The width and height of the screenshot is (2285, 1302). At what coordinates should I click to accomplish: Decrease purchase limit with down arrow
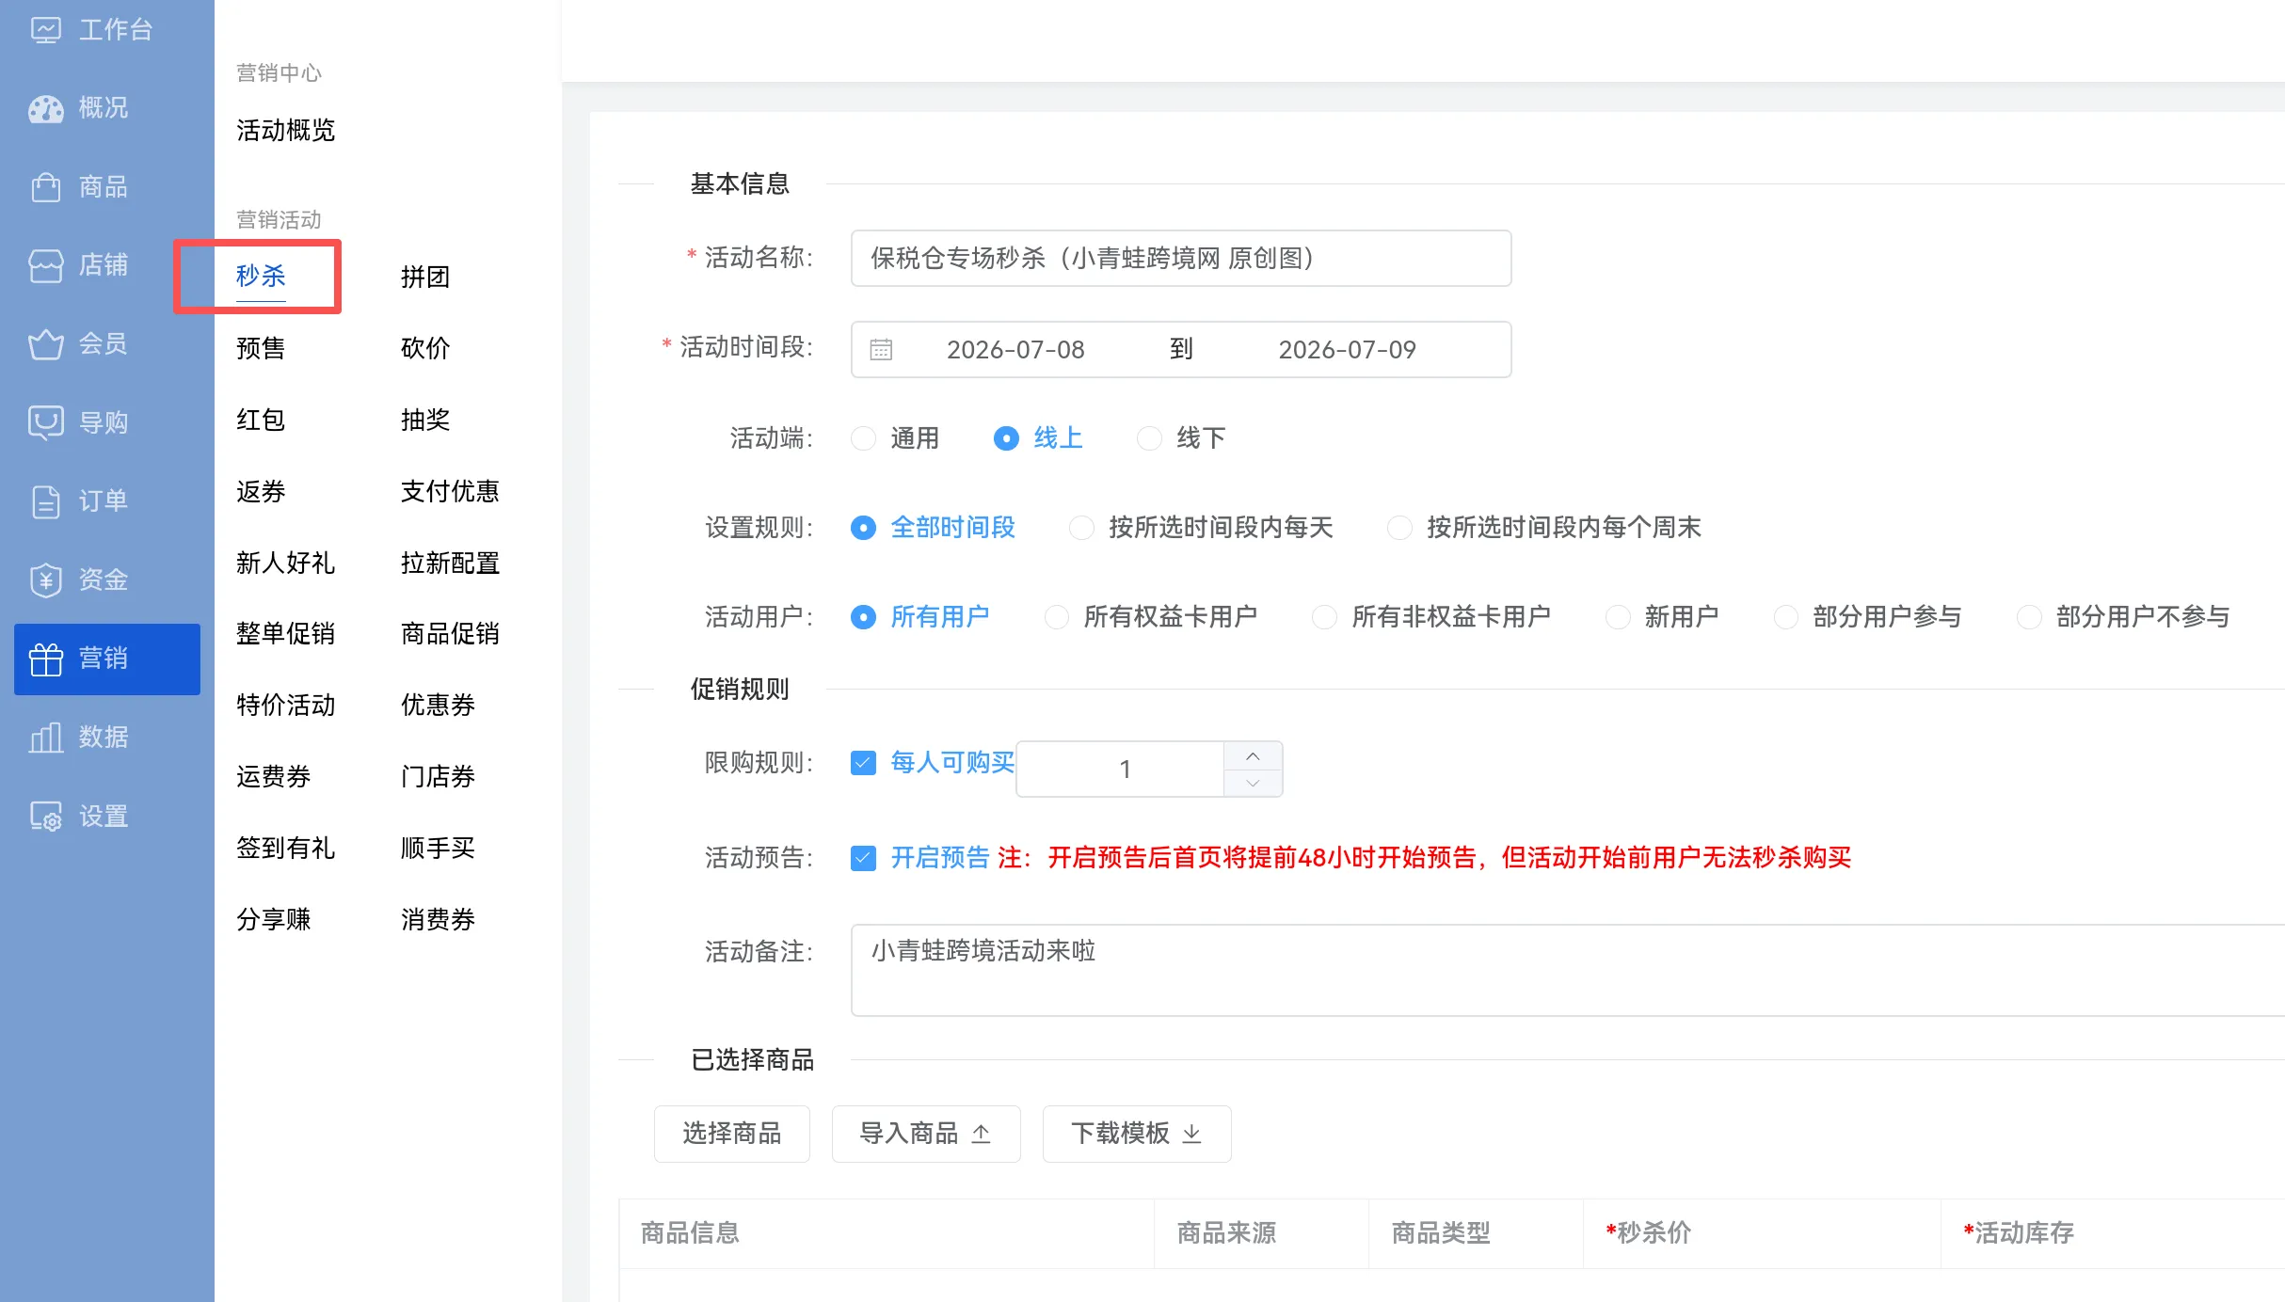1253,783
